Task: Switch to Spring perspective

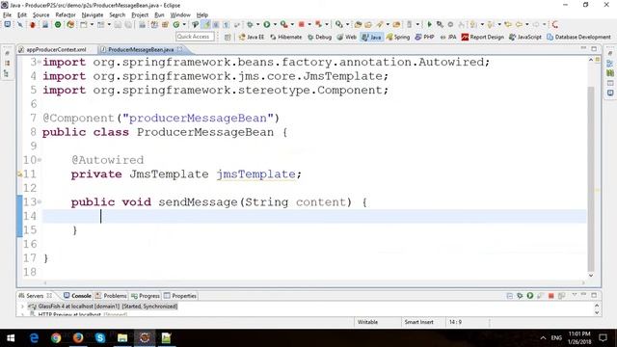Action: tap(398, 37)
